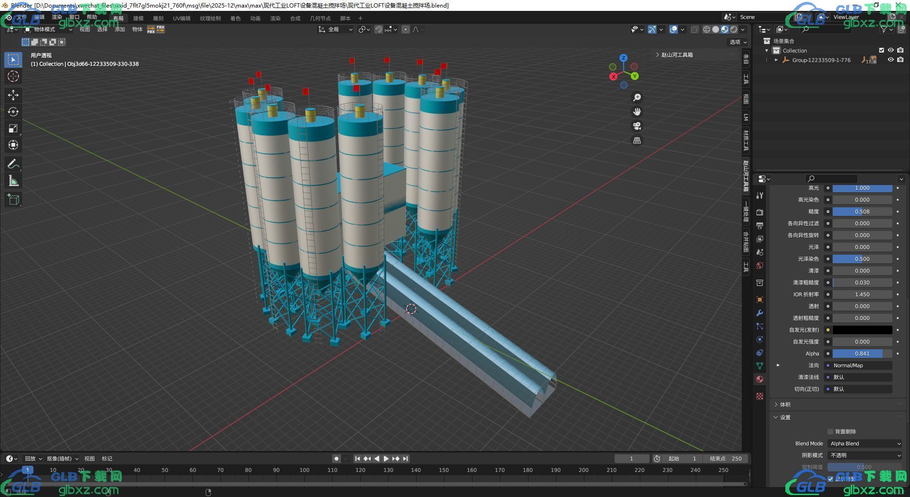
Task: Select the Rotate tool
Action: 13,112
